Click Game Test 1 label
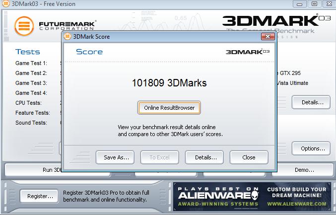Viewport: 336px width, 215px height. coord(31,63)
